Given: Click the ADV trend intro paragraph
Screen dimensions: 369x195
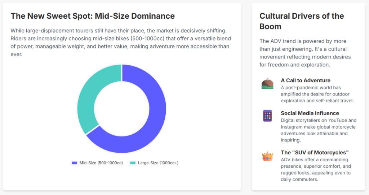Looking at the screenshot, I should click(x=305, y=53).
